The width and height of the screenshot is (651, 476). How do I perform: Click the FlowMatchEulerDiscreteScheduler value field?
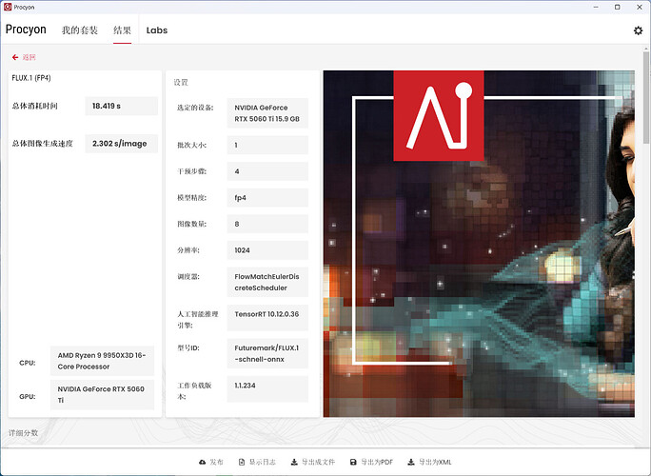268,282
